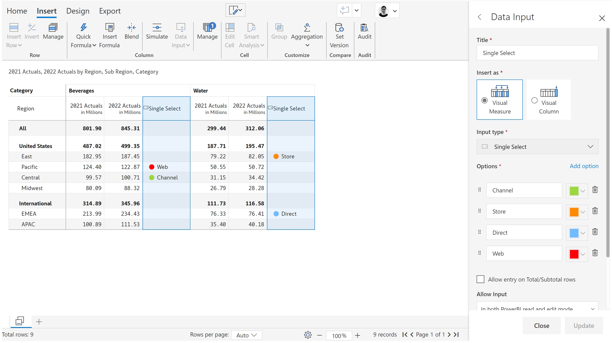
Task: Open the Rows per page Auto dropdown
Action: (x=246, y=335)
